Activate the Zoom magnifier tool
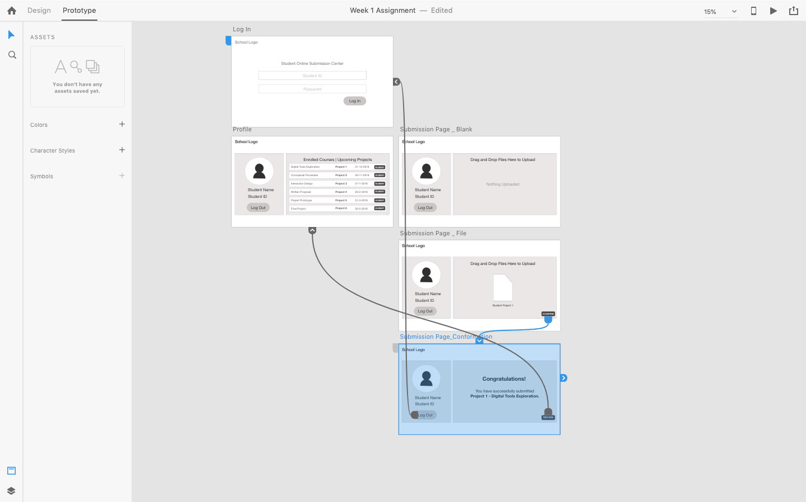 pyautogui.click(x=12, y=55)
